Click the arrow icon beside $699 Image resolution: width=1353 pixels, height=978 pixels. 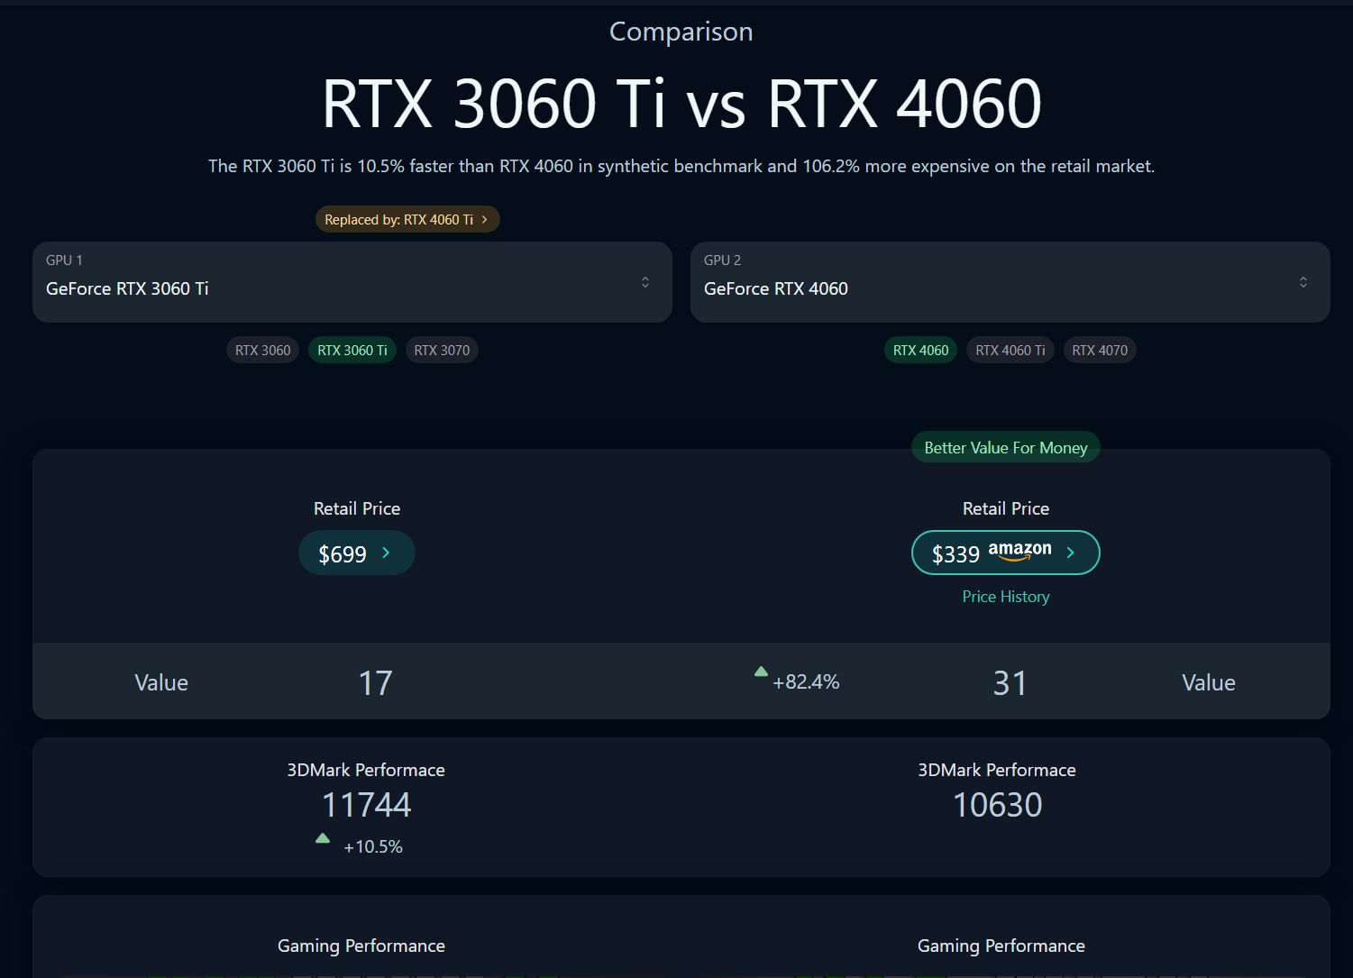coord(387,553)
